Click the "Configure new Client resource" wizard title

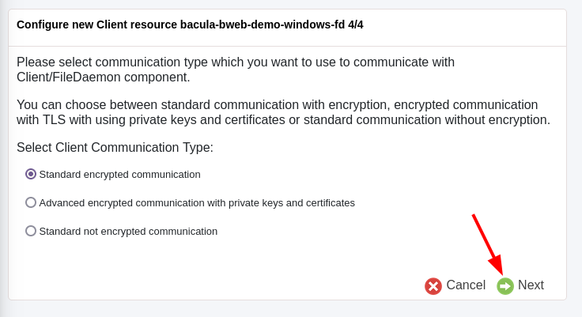click(93, 25)
